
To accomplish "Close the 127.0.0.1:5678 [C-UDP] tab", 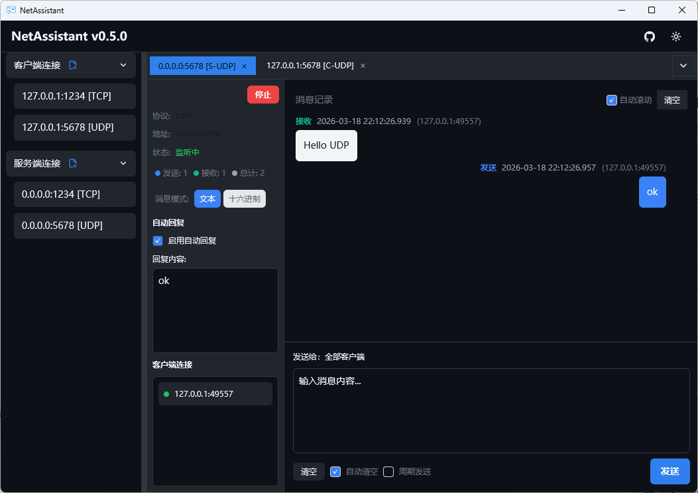I will coord(362,66).
